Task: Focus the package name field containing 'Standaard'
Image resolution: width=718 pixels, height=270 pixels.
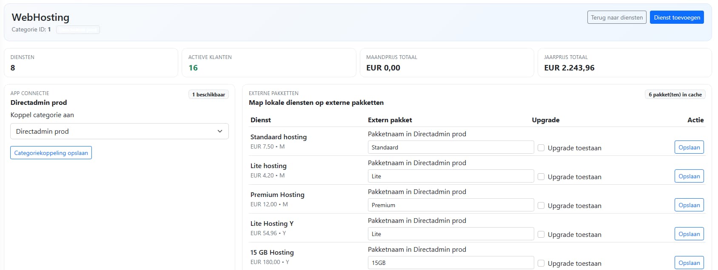Action: [450, 147]
